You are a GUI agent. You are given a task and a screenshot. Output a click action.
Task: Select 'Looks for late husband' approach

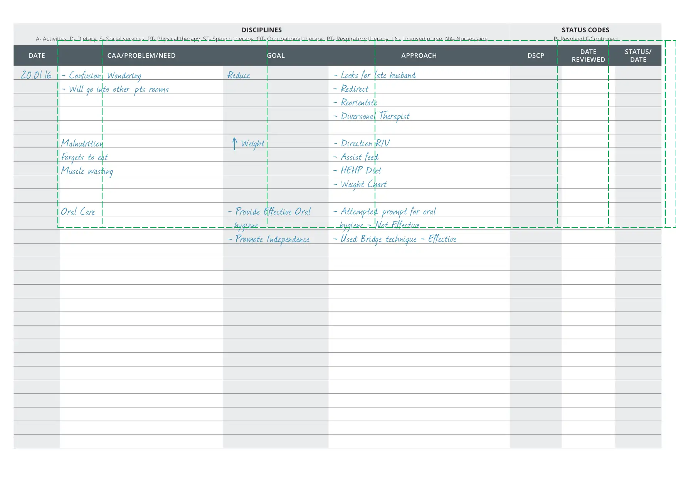click(375, 75)
